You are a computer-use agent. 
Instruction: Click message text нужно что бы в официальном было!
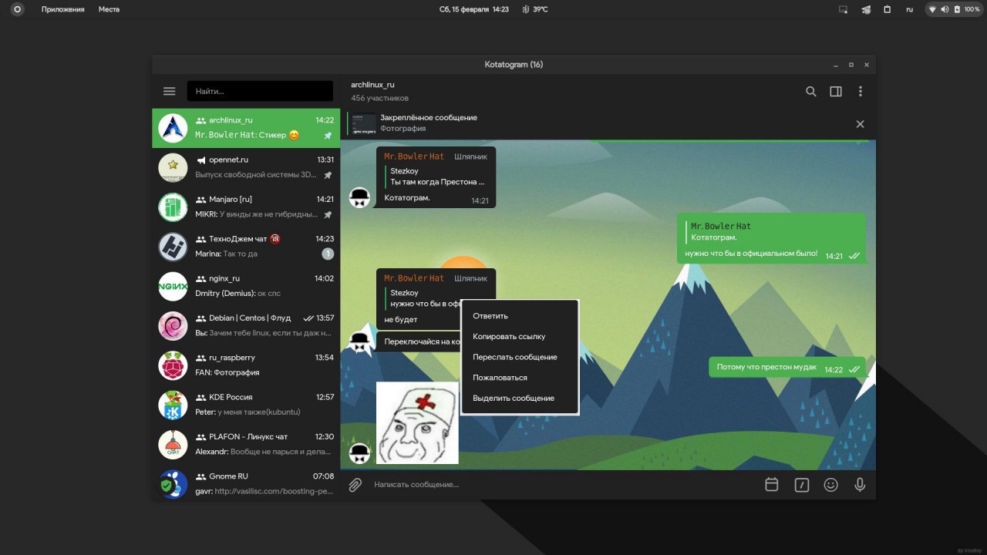(x=751, y=254)
